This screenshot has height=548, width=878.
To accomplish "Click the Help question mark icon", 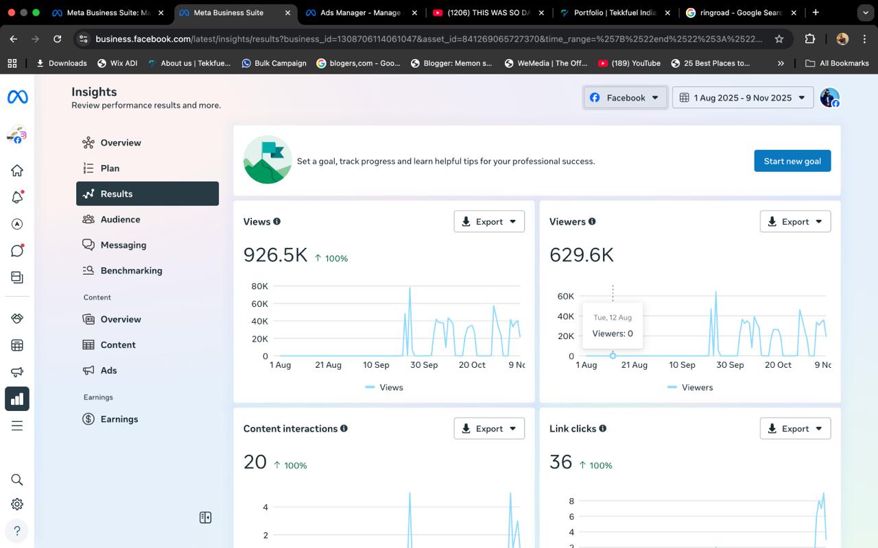I will [17, 531].
